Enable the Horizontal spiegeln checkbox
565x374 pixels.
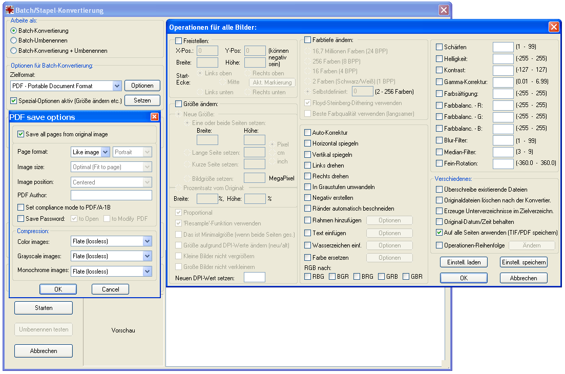[308, 143]
